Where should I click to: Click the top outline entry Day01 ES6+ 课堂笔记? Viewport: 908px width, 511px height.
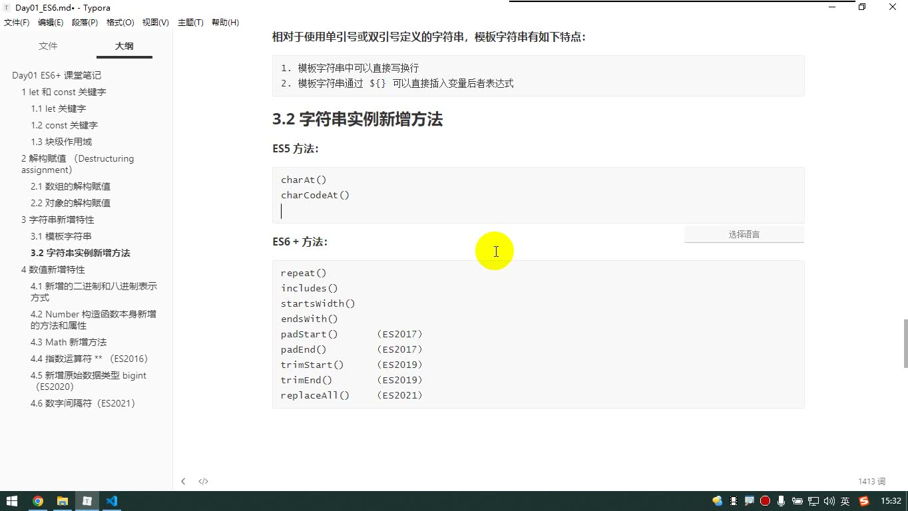[x=57, y=75]
